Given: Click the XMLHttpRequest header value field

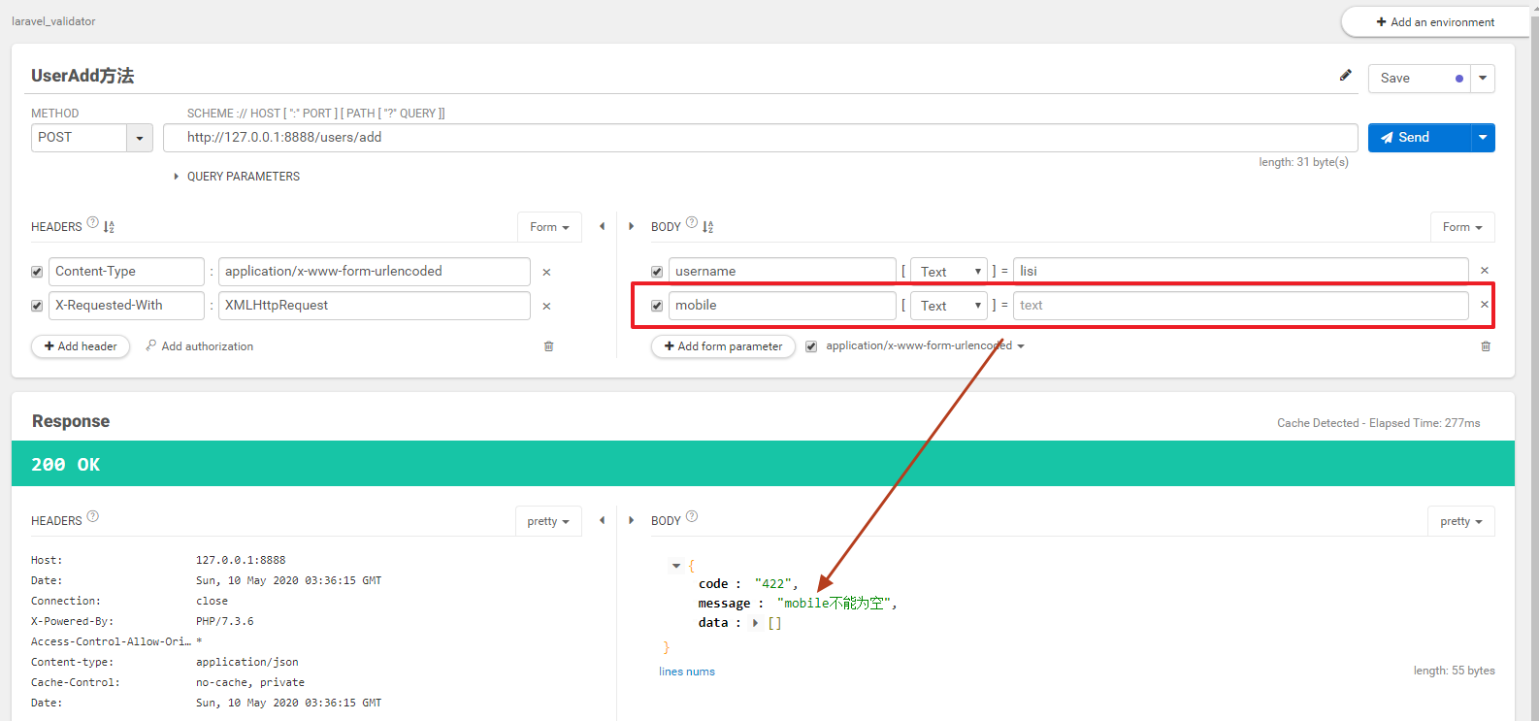Looking at the screenshot, I should pyautogui.click(x=375, y=306).
